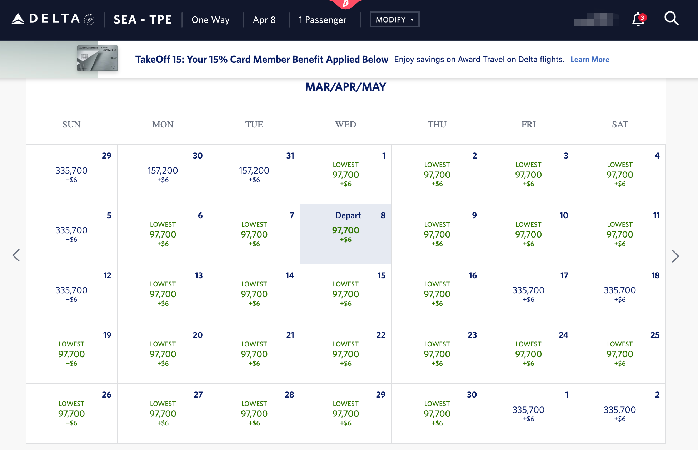
Task: Select Saturday May 2 date cell
Action: coord(620,413)
